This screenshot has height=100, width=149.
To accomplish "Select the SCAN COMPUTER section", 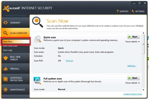I will [x=15, y=33].
